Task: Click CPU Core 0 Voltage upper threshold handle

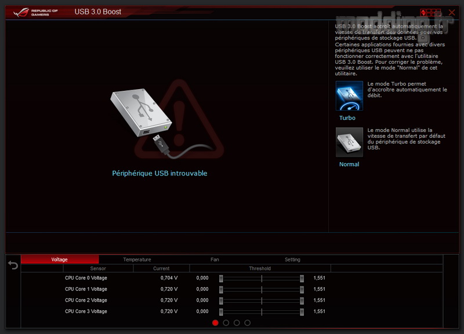Action: click(302, 278)
